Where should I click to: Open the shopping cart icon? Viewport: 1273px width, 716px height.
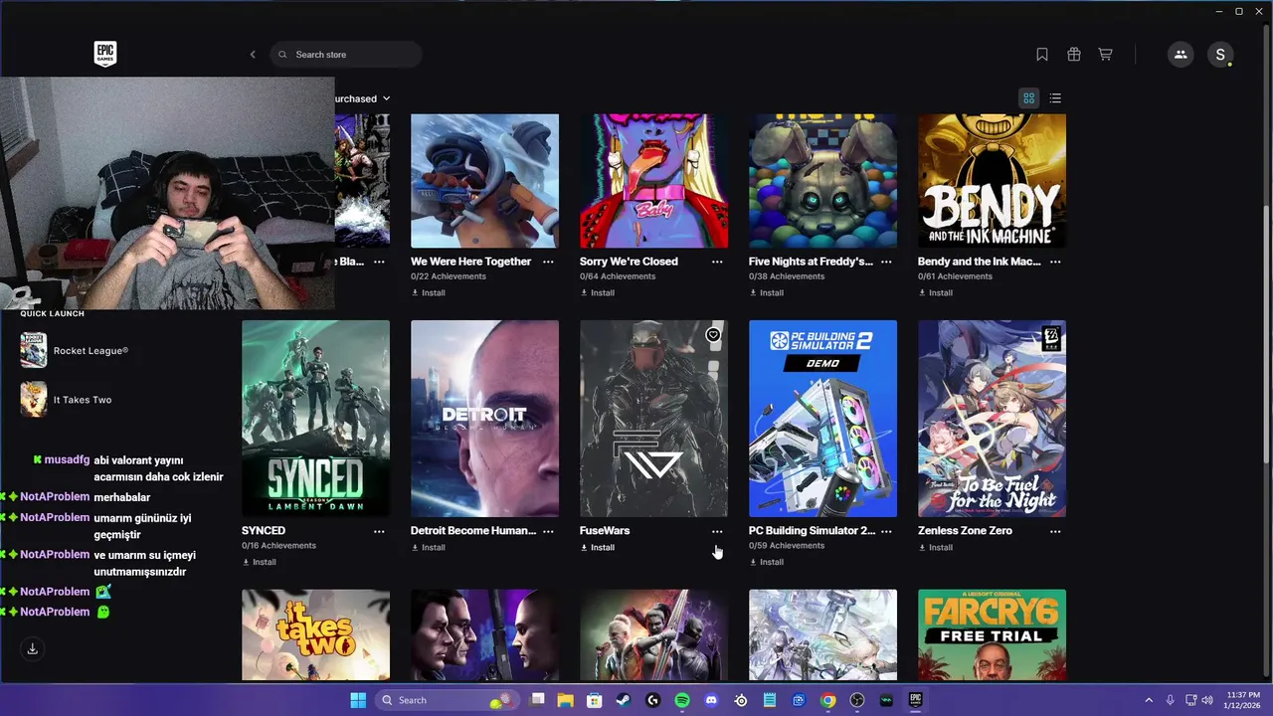(x=1105, y=55)
